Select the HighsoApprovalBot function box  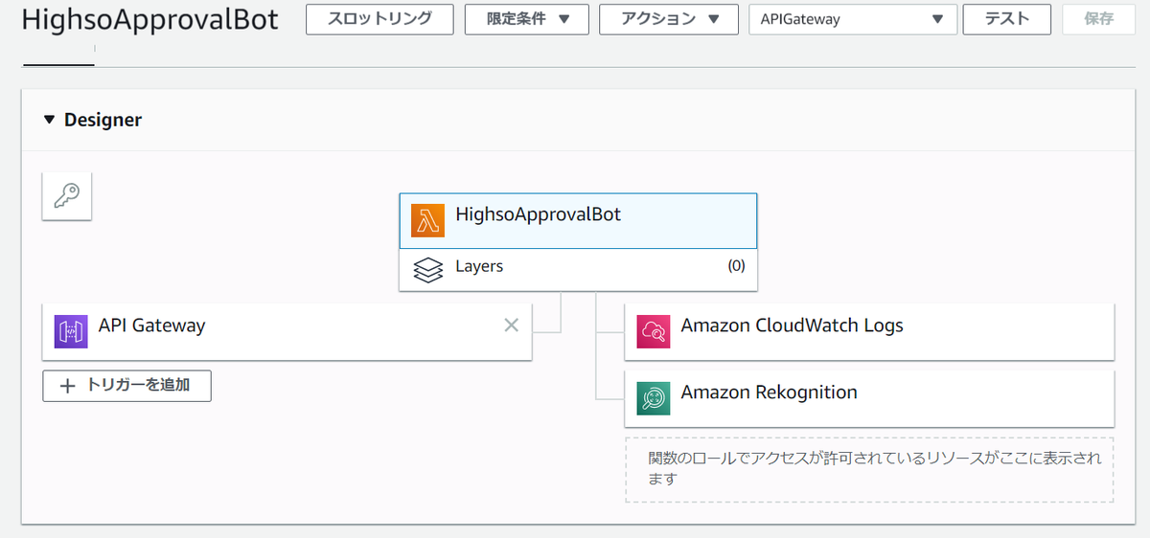(579, 221)
